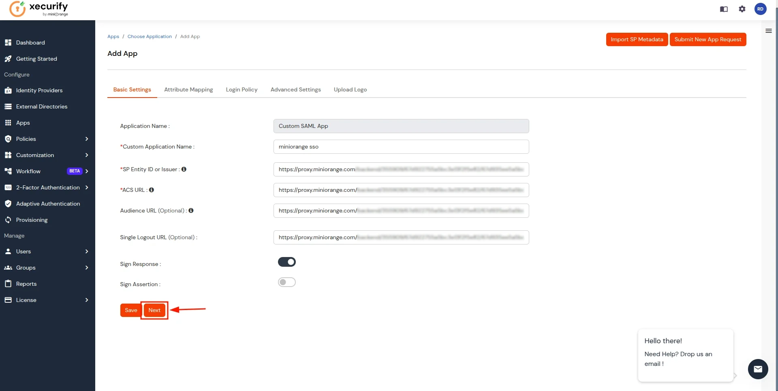Open the Upload Logo tab
This screenshot has width=778, height=391.
[350, 89]
